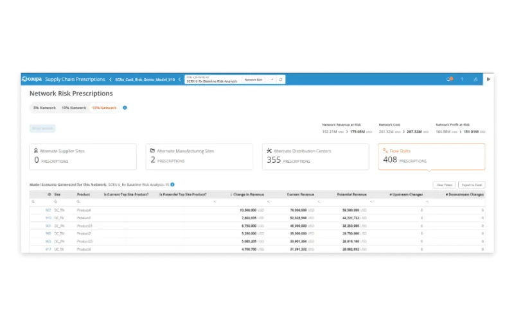Open ID link in Product4 row
The image size is (514, 325).
tap(49, 210)
